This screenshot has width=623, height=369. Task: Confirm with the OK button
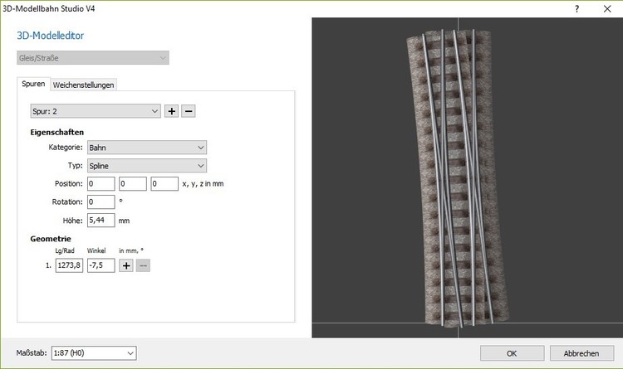[x=513, y=353]
